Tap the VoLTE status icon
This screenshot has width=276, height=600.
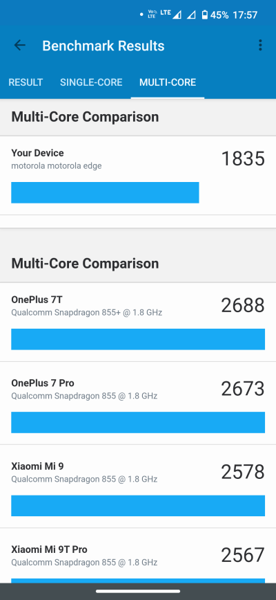(152, 15)
